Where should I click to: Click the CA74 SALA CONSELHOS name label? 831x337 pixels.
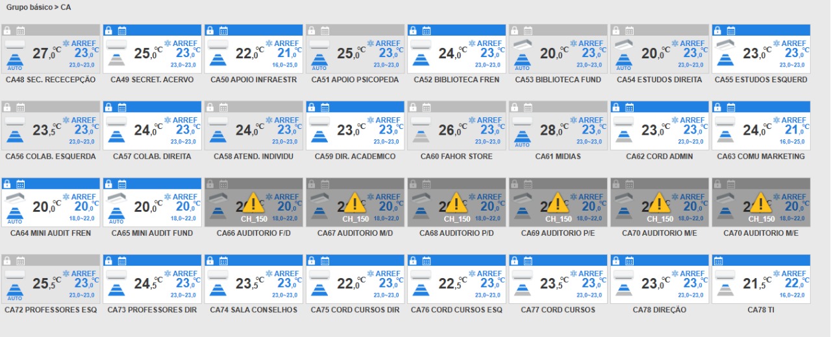pos(253,310)
